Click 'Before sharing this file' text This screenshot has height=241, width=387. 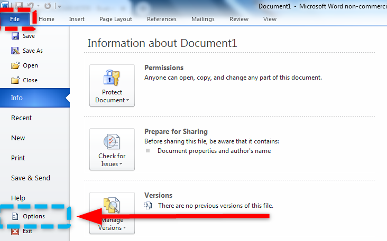[212, 141]
